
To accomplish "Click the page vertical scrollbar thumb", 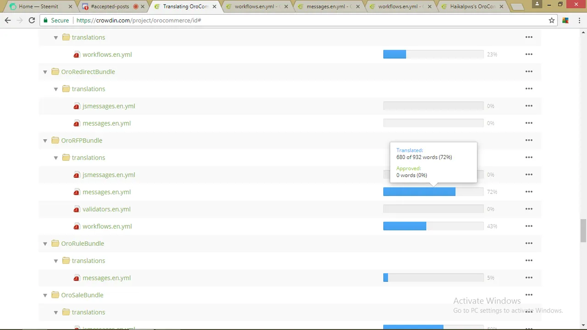I will coord(583,231).
